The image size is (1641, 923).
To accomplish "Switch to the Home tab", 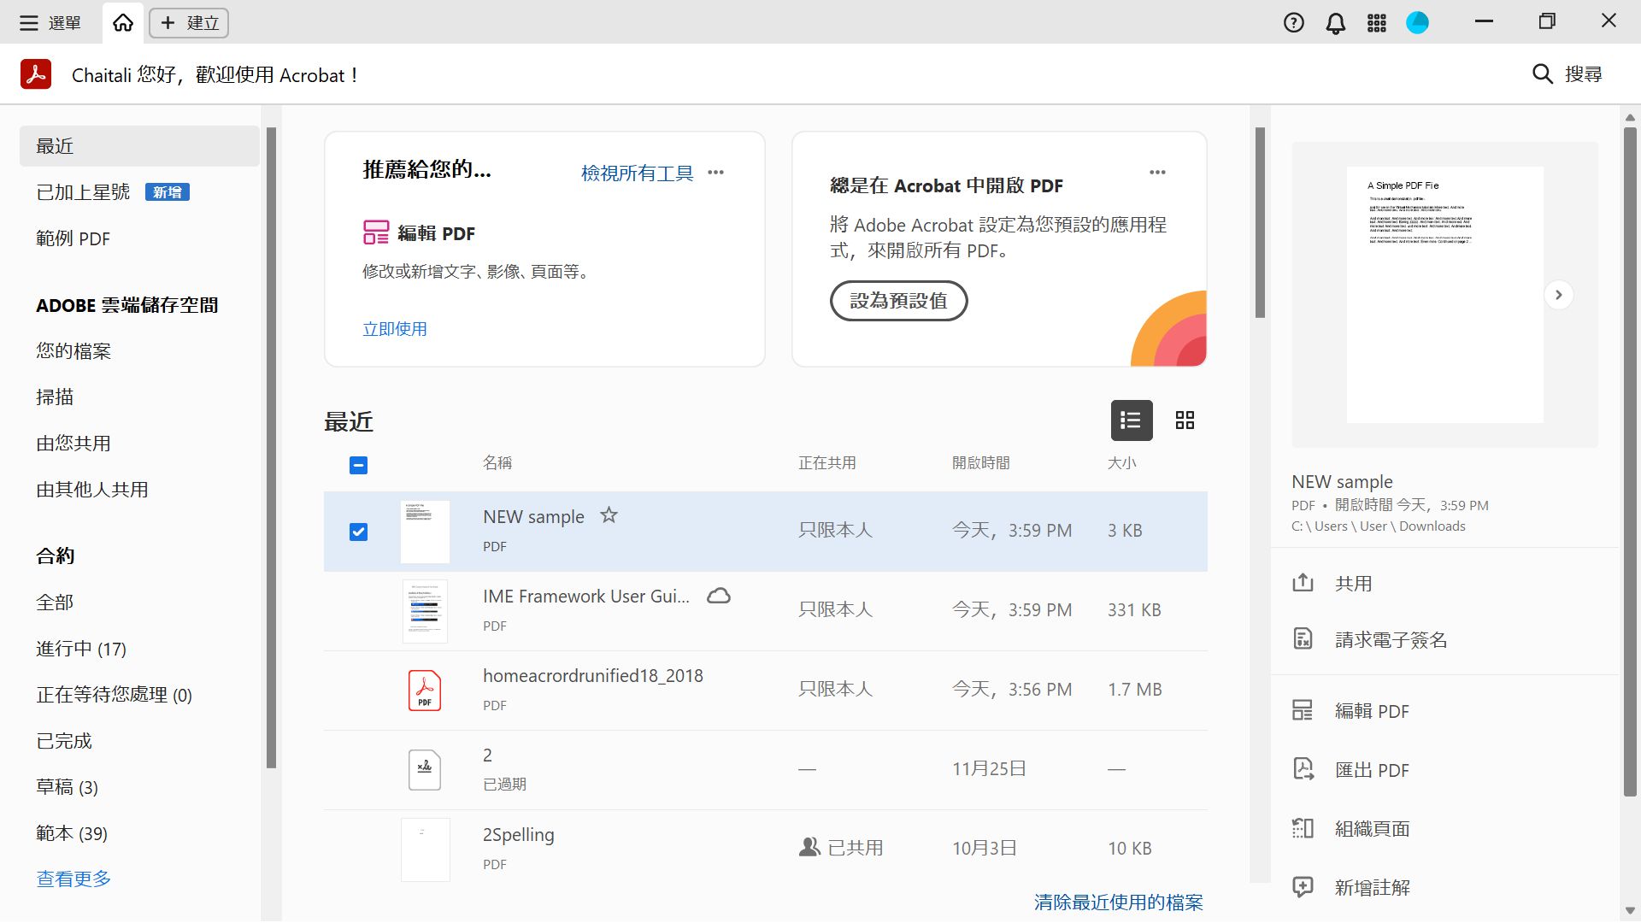I will tap(121, 22).
